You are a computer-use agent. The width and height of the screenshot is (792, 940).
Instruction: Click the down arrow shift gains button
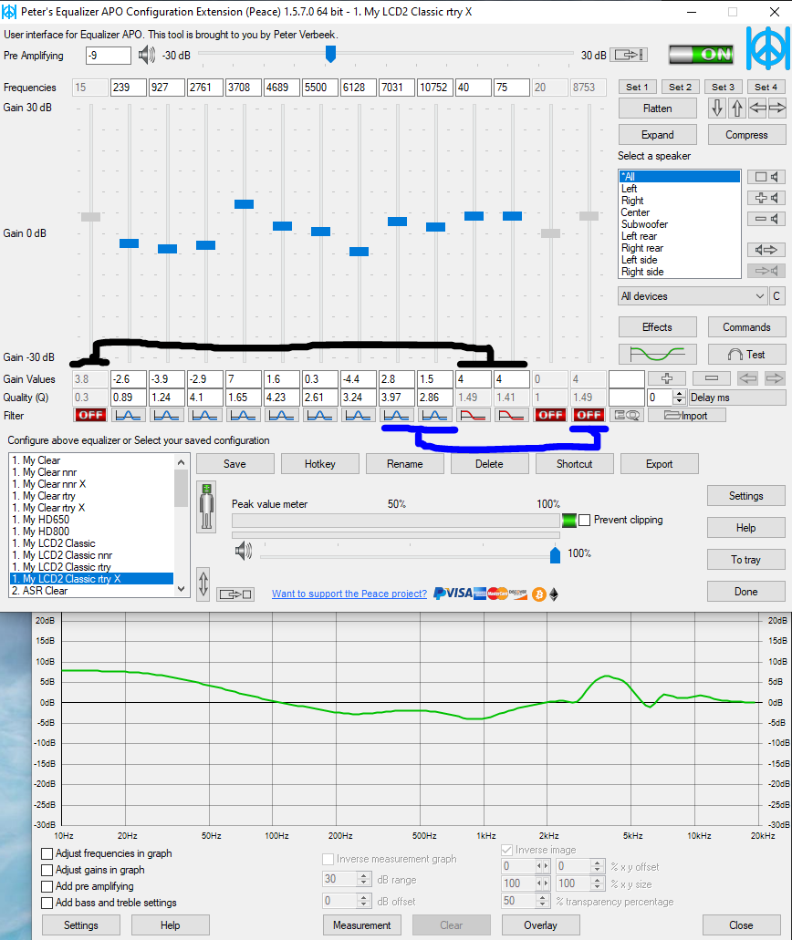click(x=717, y=108)
